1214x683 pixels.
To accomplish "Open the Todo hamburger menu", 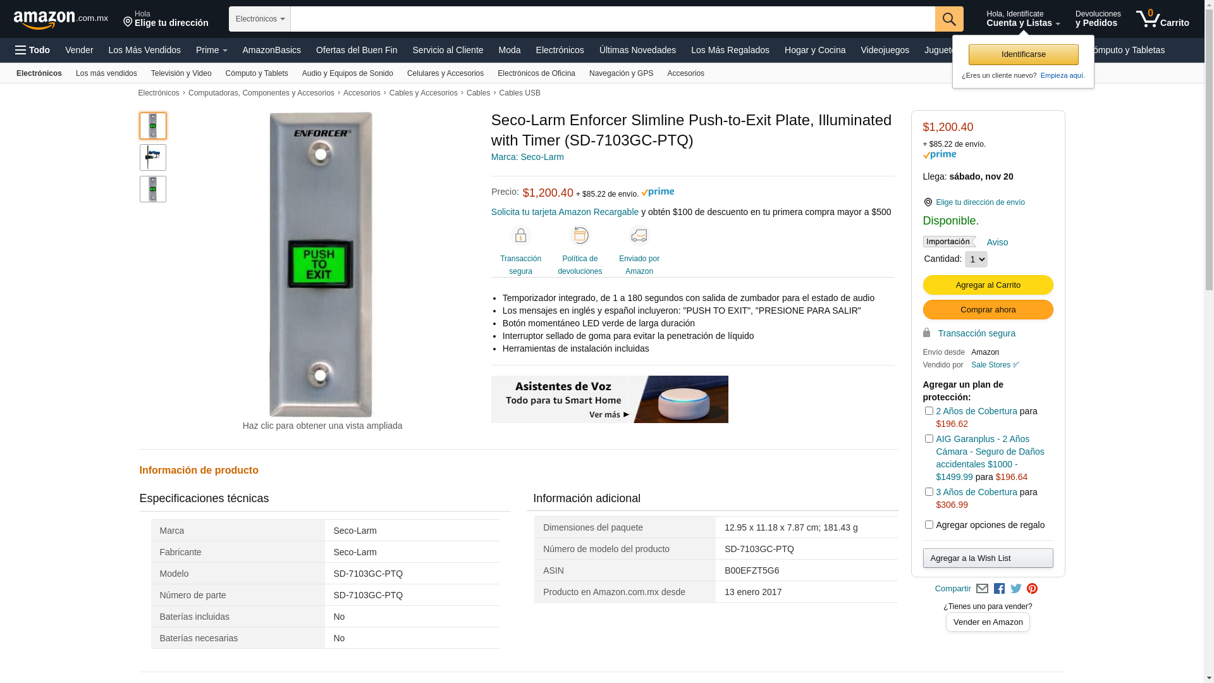I will [x=32, y=50].
